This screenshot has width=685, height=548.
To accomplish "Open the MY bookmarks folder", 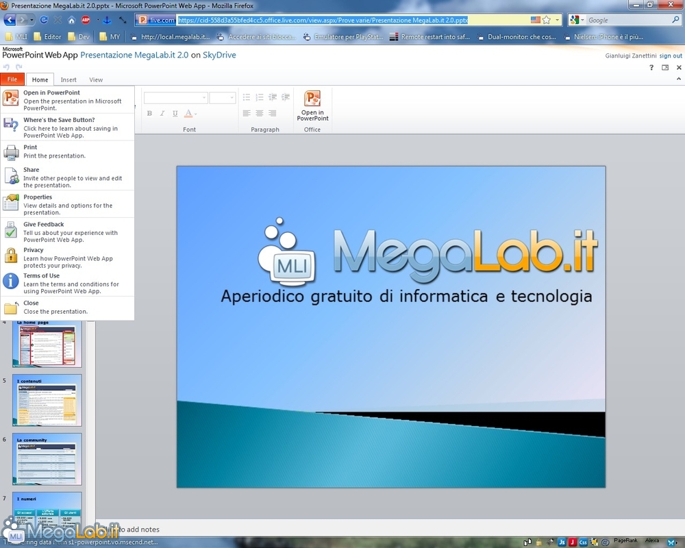I will pyautogui.click(x=110, y=37).
